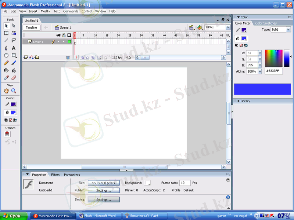Select the Paint Bucket tool
The width and height of the screenshot is (294, 220).
tap(14, 70)
